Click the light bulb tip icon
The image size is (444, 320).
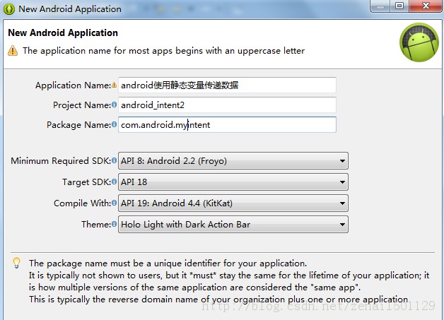(x=17, y=263)
